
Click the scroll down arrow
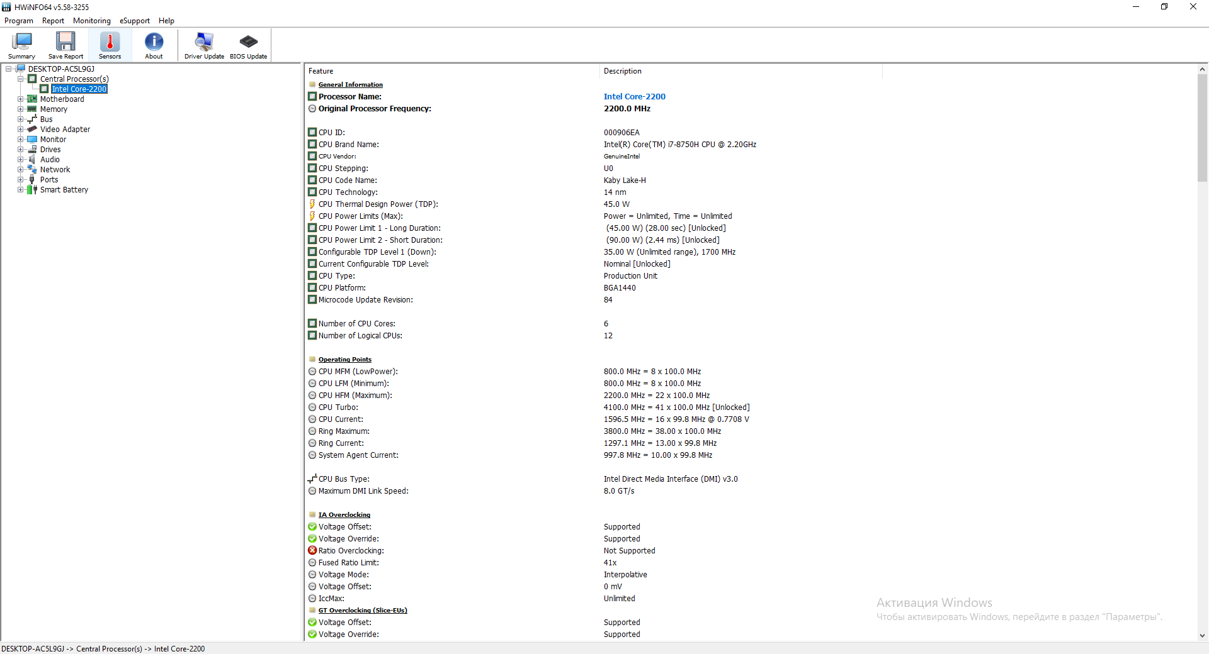pos(1202,636)
